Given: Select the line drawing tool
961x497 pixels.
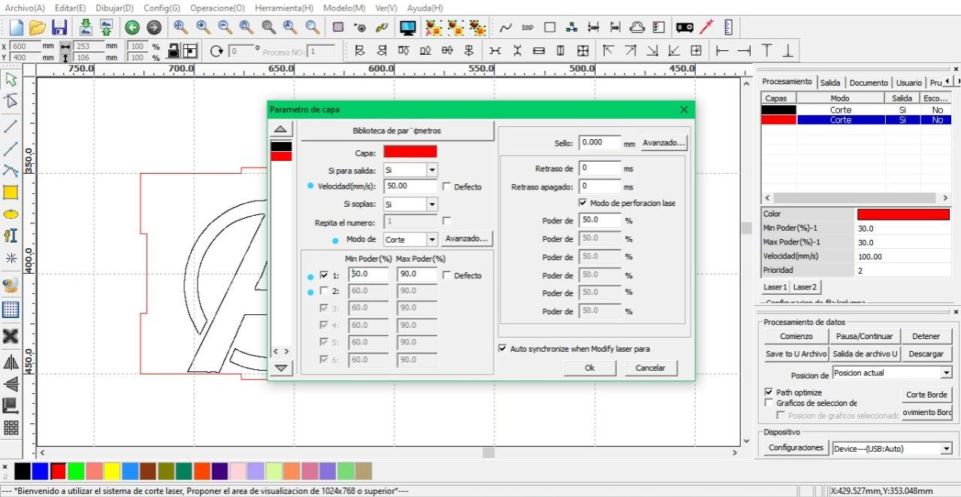Looking at the screenshot, I should [11, 125].
